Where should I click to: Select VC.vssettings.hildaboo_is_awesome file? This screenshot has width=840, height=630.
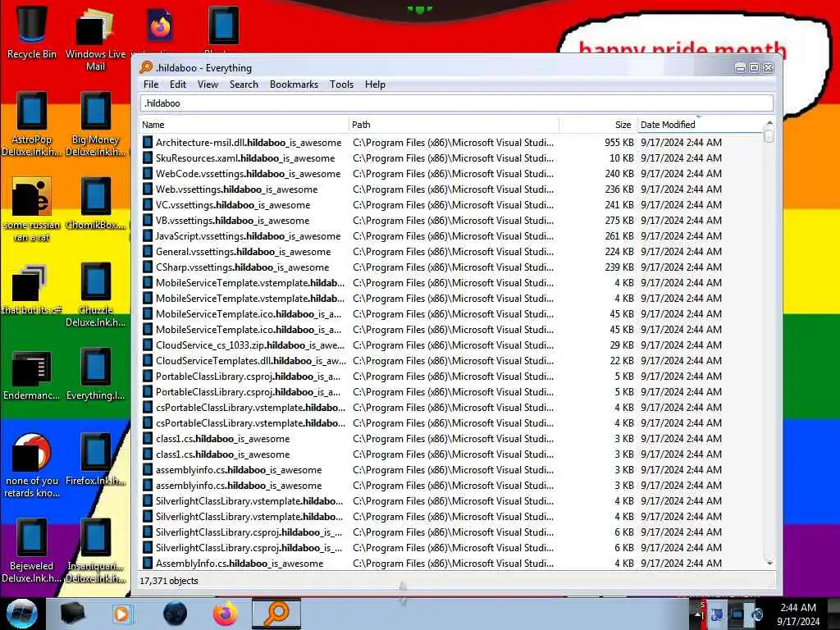click(232, 204)
